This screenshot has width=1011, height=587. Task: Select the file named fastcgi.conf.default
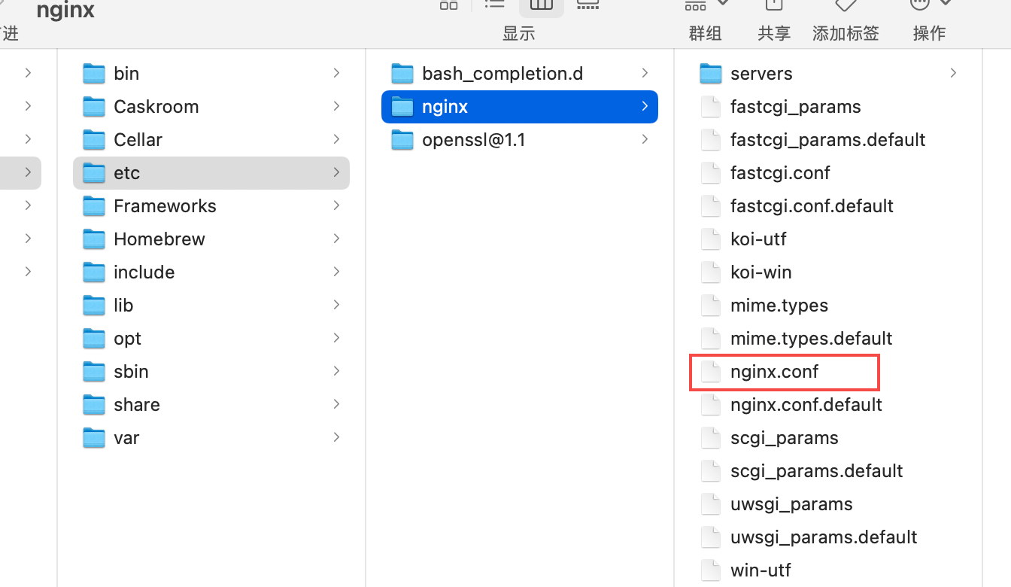tap(812, 205)
